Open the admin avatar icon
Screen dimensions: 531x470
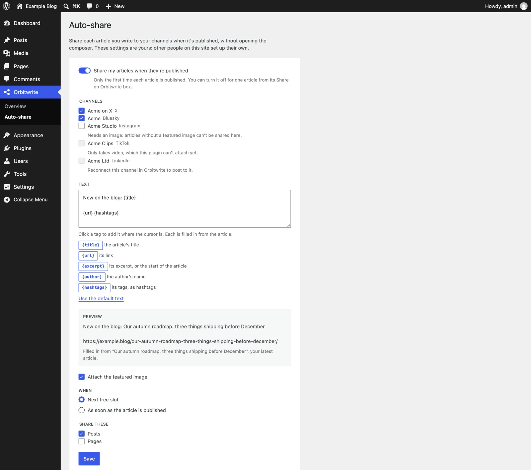pyautogui.click(x=524, y=6)
